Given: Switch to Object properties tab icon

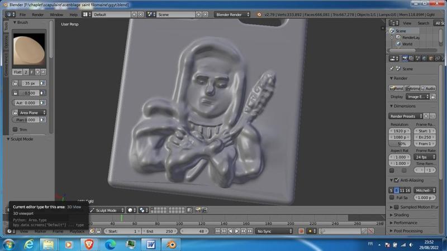Looking at the screenshot, I should pos(431,59).
